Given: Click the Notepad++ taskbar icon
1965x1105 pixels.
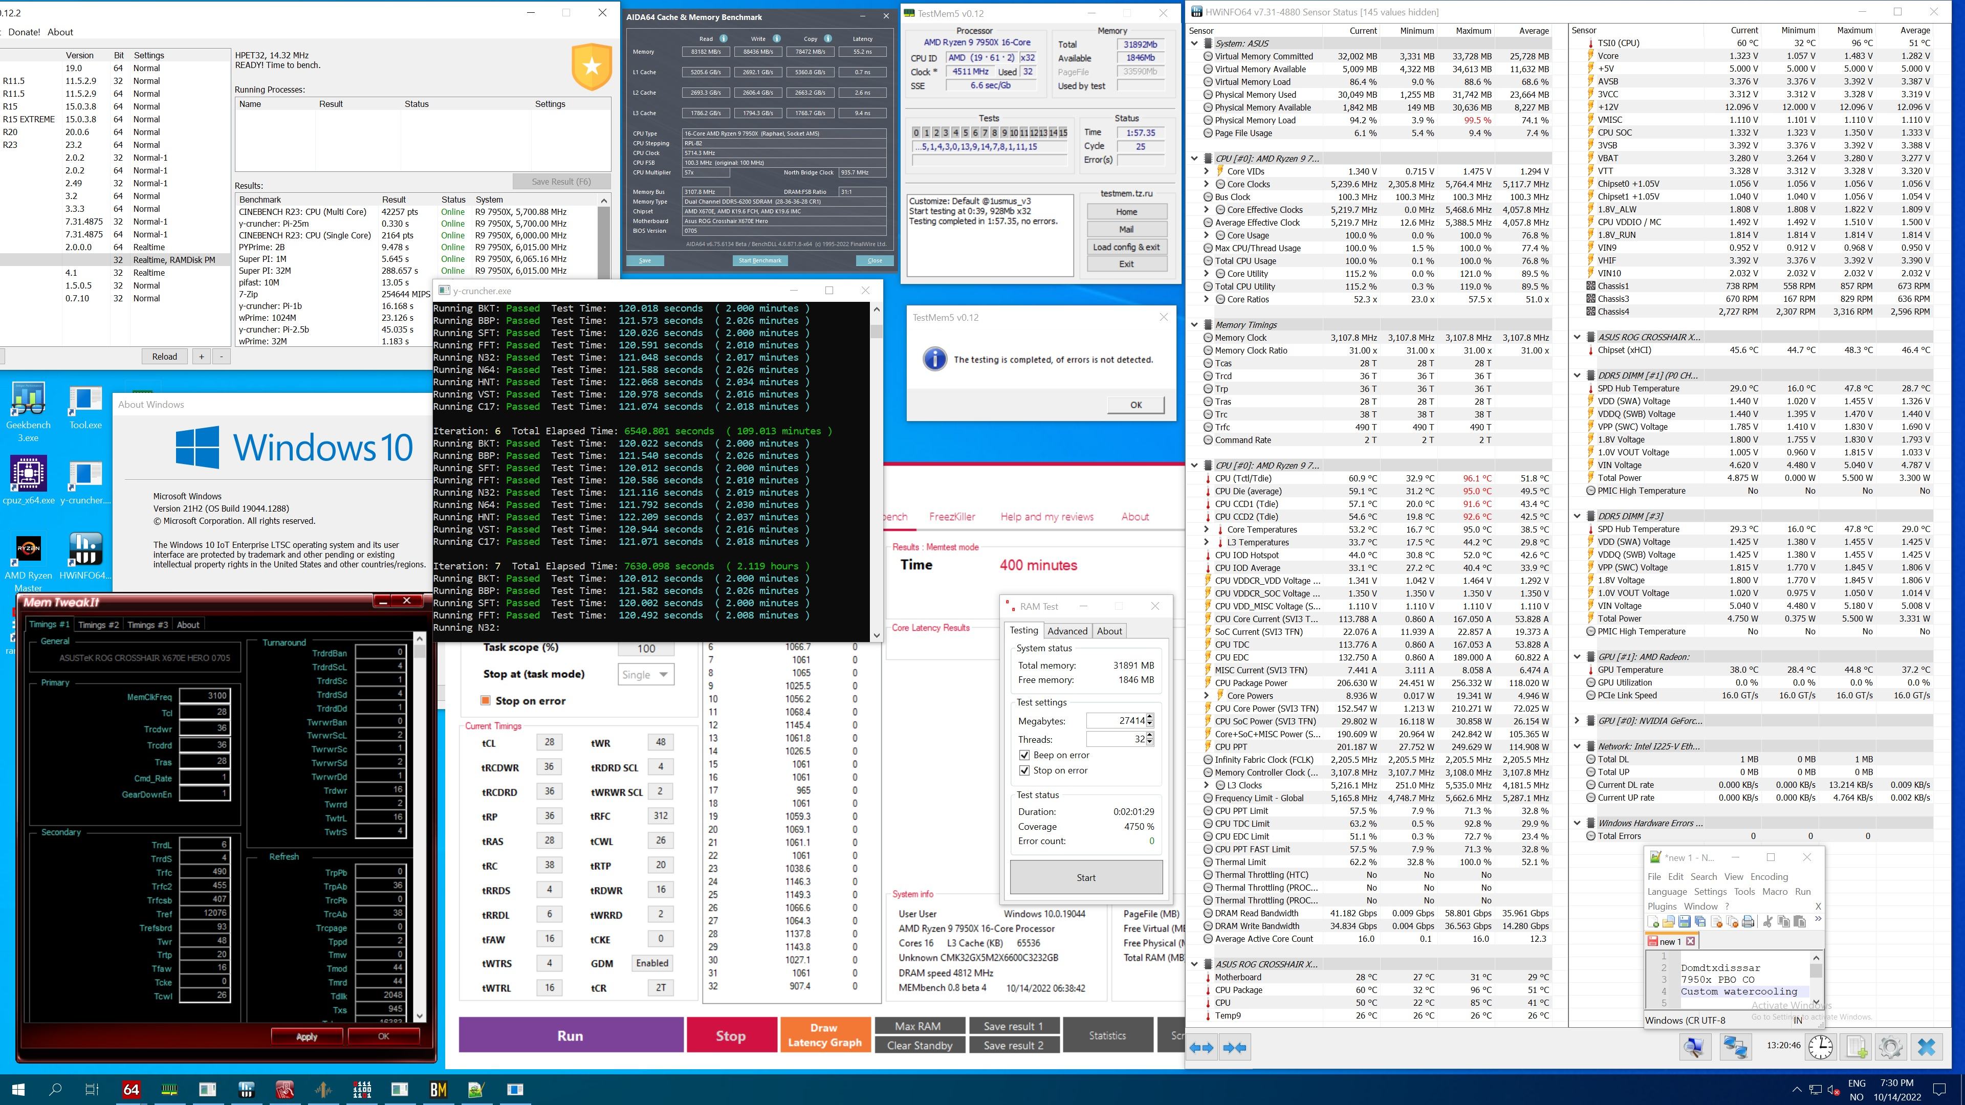Looking at the screenshot, I should 476,1089.
